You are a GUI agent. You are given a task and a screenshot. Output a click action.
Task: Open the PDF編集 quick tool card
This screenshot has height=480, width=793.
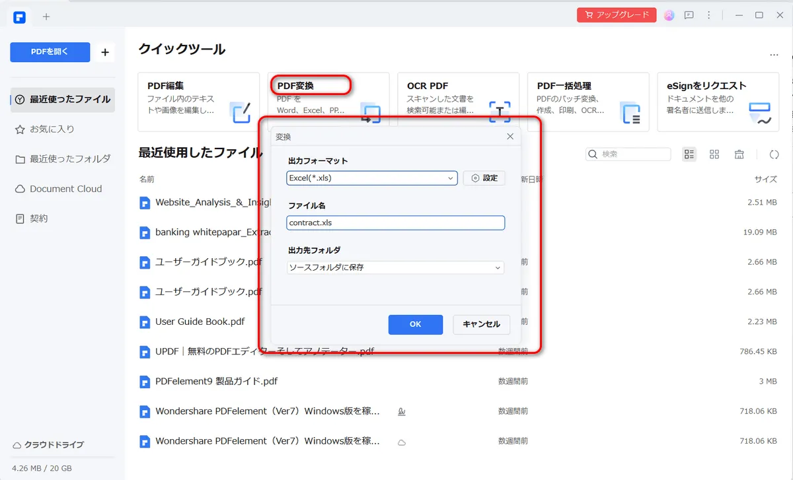198,102
